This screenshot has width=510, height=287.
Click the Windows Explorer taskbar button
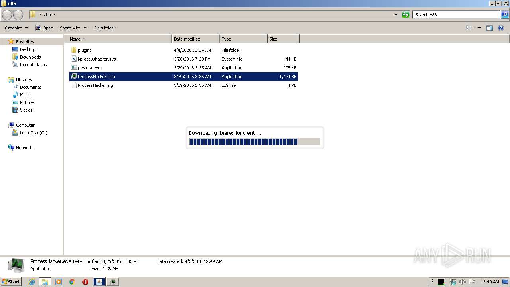(x=45, y=282)
